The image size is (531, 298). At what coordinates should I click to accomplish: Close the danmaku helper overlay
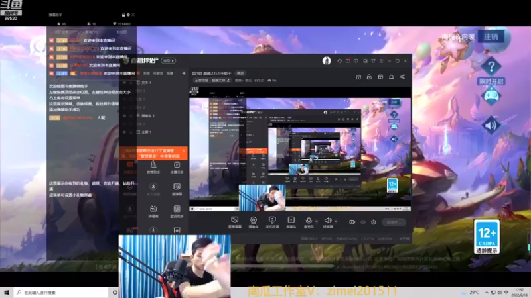133,15
